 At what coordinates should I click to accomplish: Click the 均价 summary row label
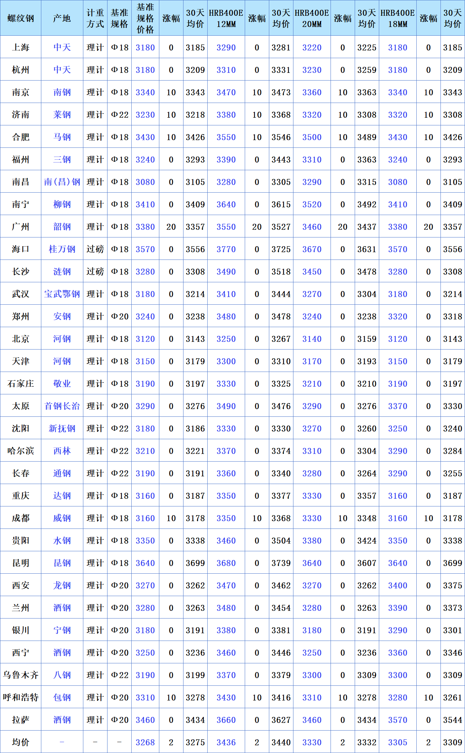(x=21, y=742)
